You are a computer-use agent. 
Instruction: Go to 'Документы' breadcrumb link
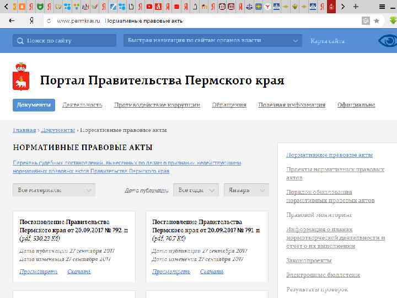click(58, 130)
